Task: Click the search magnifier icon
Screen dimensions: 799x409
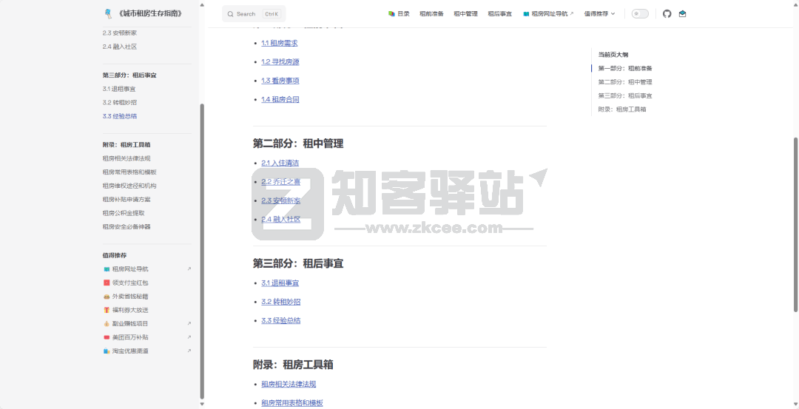Action: (231, 14)
